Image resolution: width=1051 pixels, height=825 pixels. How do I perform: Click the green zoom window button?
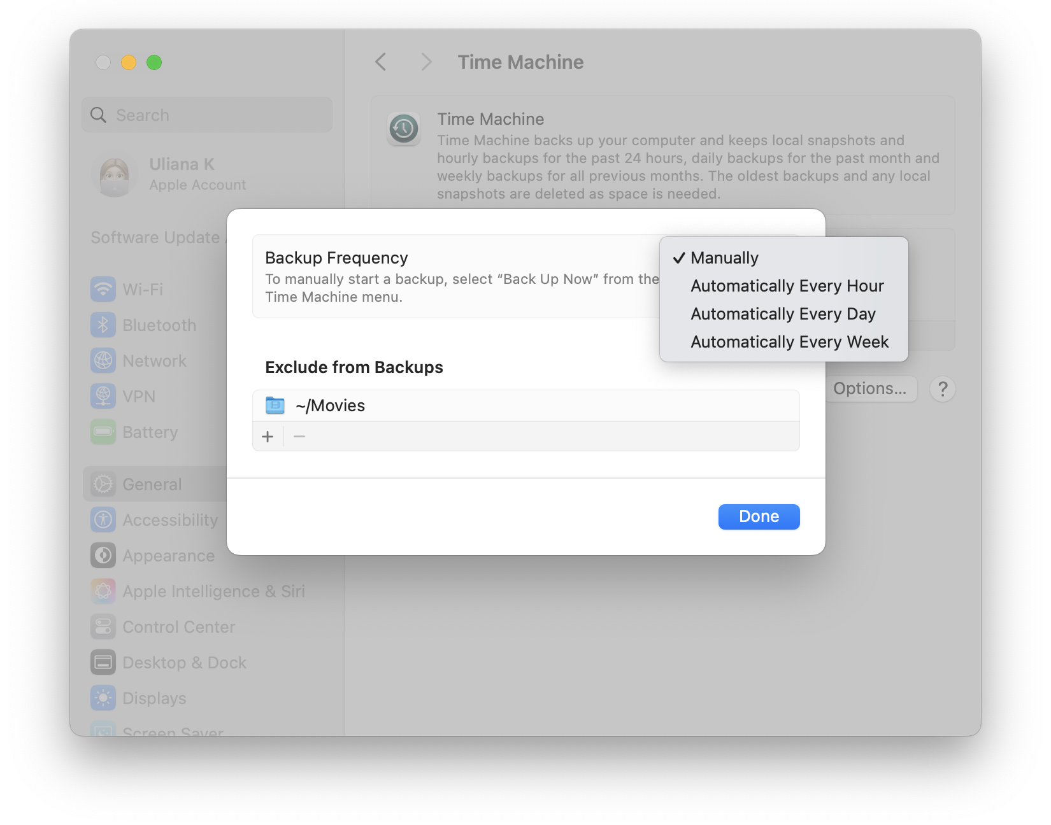(x=154, y=62)
